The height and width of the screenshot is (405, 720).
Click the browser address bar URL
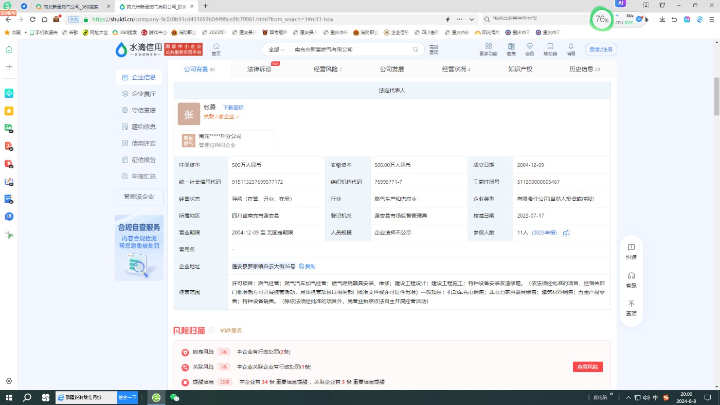tap(213, 19)
